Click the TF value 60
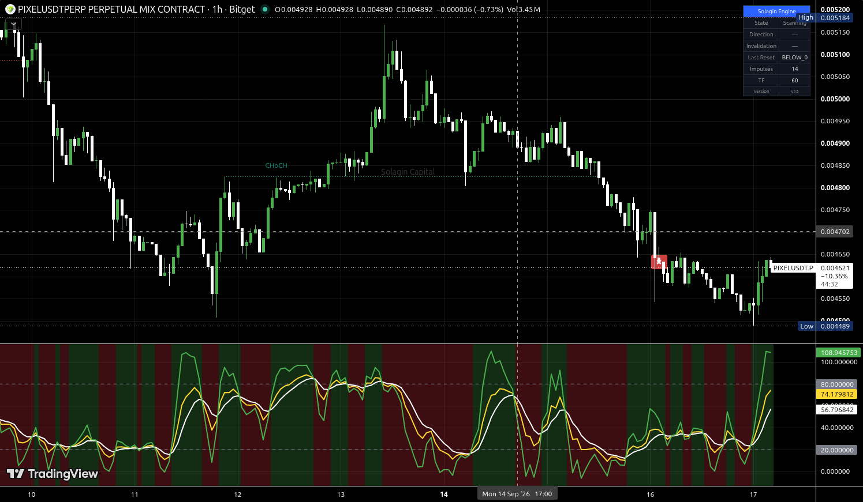 point(794,81)
